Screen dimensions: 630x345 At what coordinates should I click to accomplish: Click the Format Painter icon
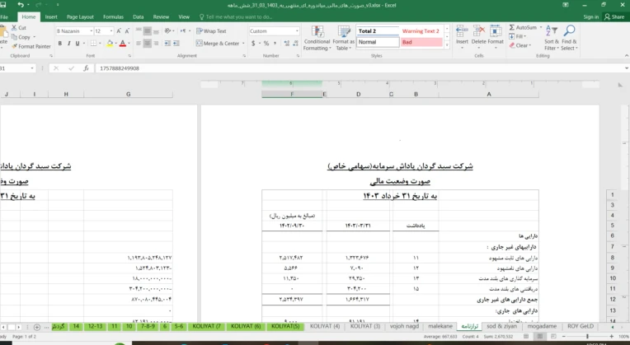click(15, 46)
